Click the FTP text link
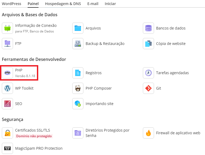Screen dimensions: 205x155 coord(18,44)
